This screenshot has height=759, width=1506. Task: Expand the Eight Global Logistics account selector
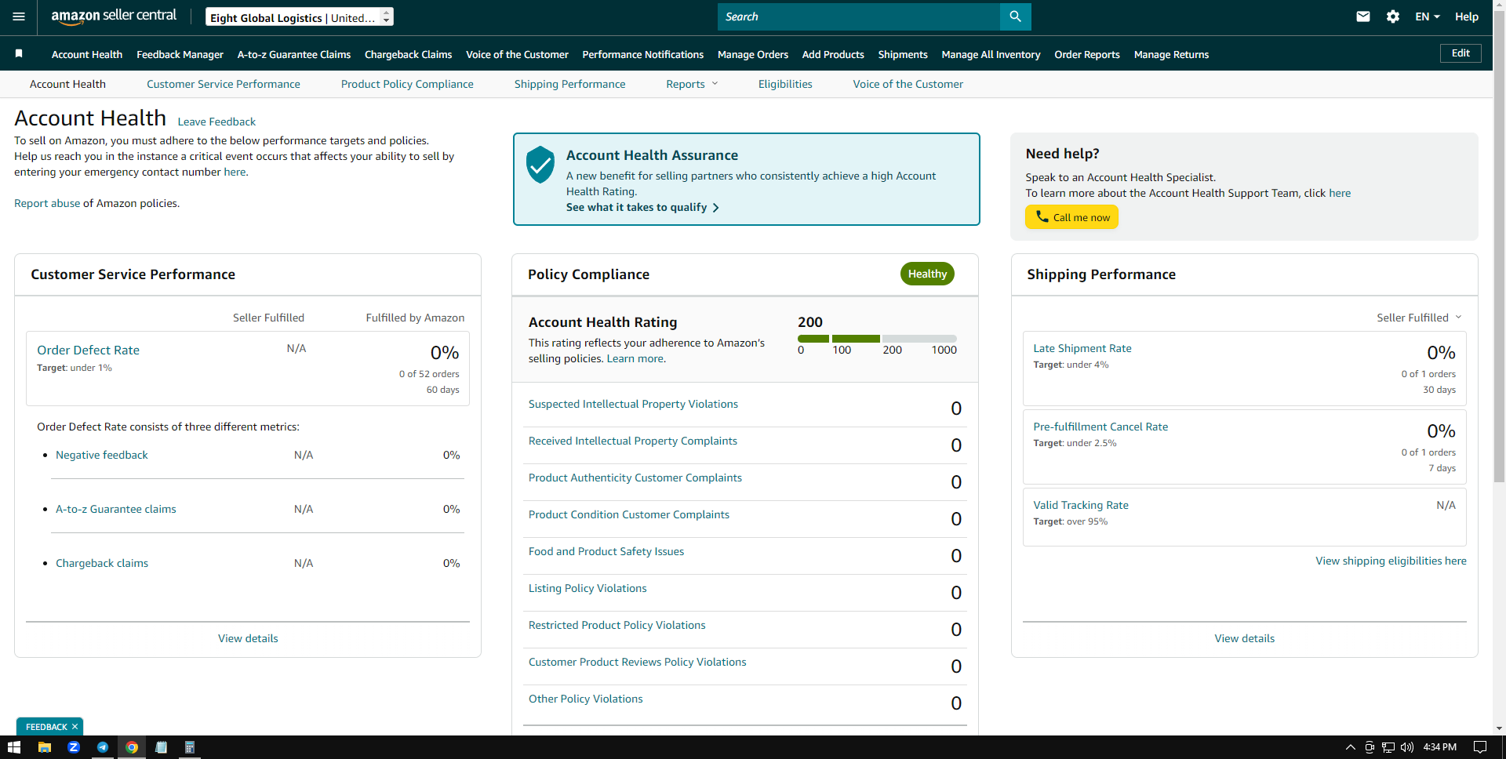pyautogui.click(x=300, y=17)
